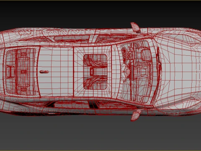Select the shark-fin antenna on the roof
The height and width of the screenshot is (151, 201).
(44, 72)
